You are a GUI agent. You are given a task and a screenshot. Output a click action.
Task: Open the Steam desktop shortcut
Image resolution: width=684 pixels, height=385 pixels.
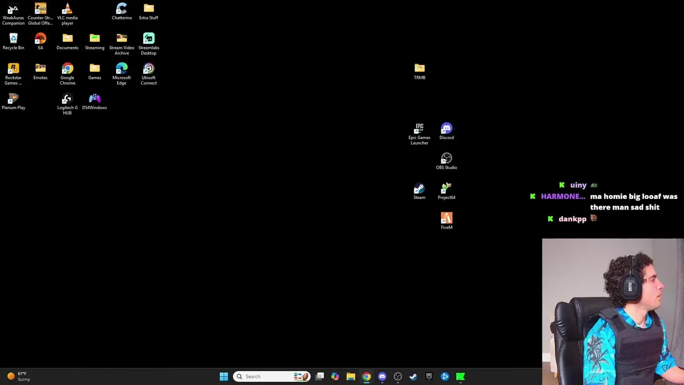point(419,191)
